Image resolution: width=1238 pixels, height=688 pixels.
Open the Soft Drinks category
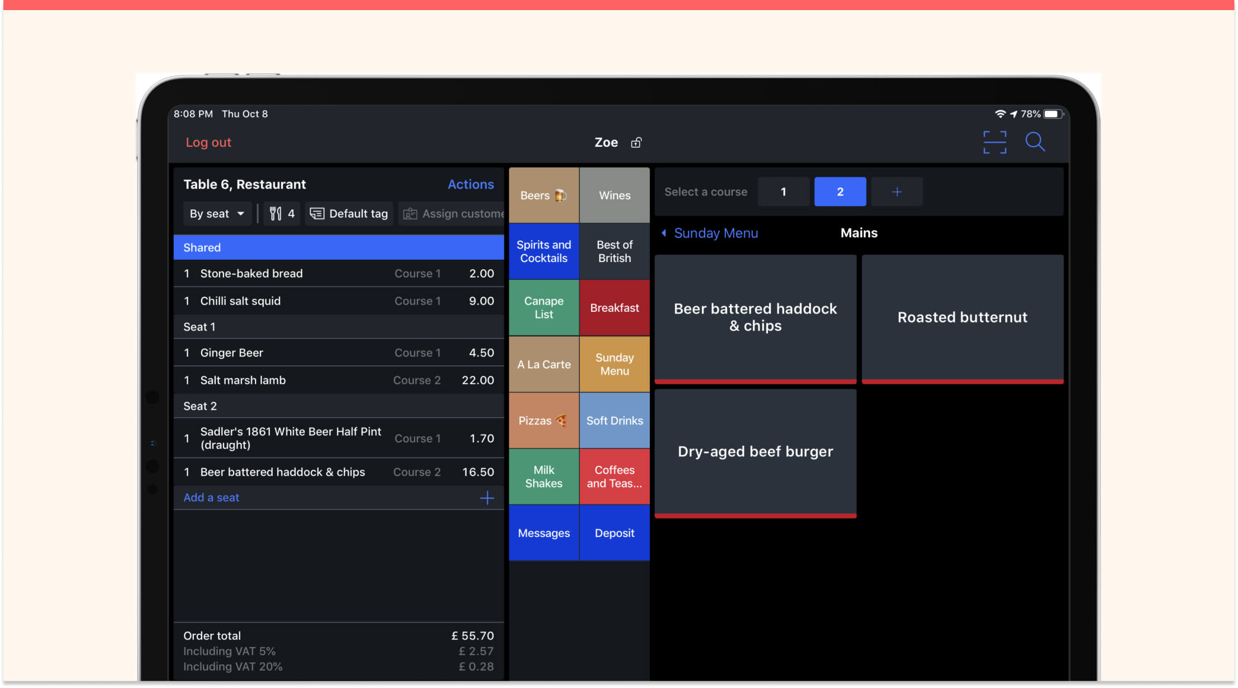pos(614,420)
